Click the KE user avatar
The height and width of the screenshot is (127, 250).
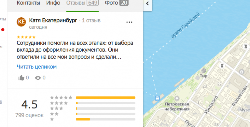pos(21,22)
